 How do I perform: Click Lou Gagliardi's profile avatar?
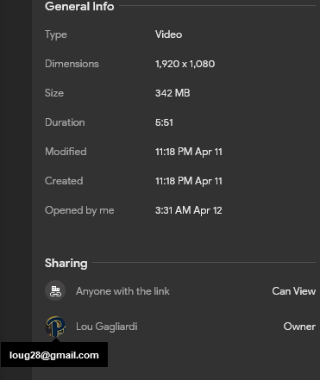[55, 327]
